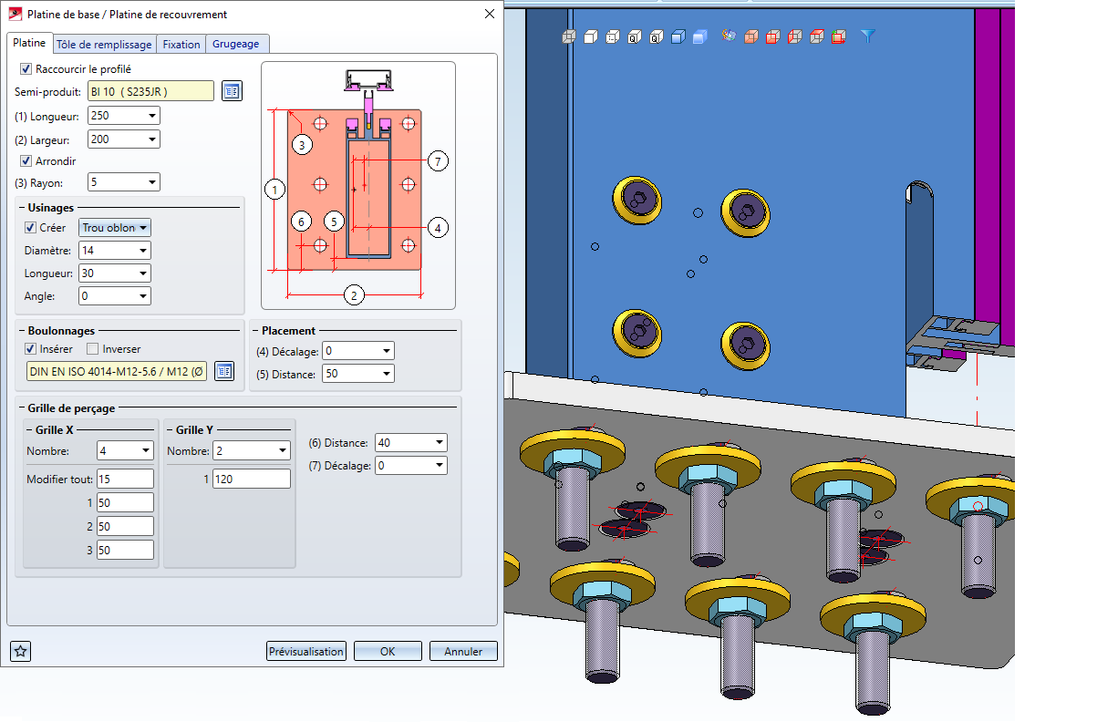Viewport: 1097px width, 722px height.
Task: Open the Trou oblong type dropdown
Action: [115, 228]
